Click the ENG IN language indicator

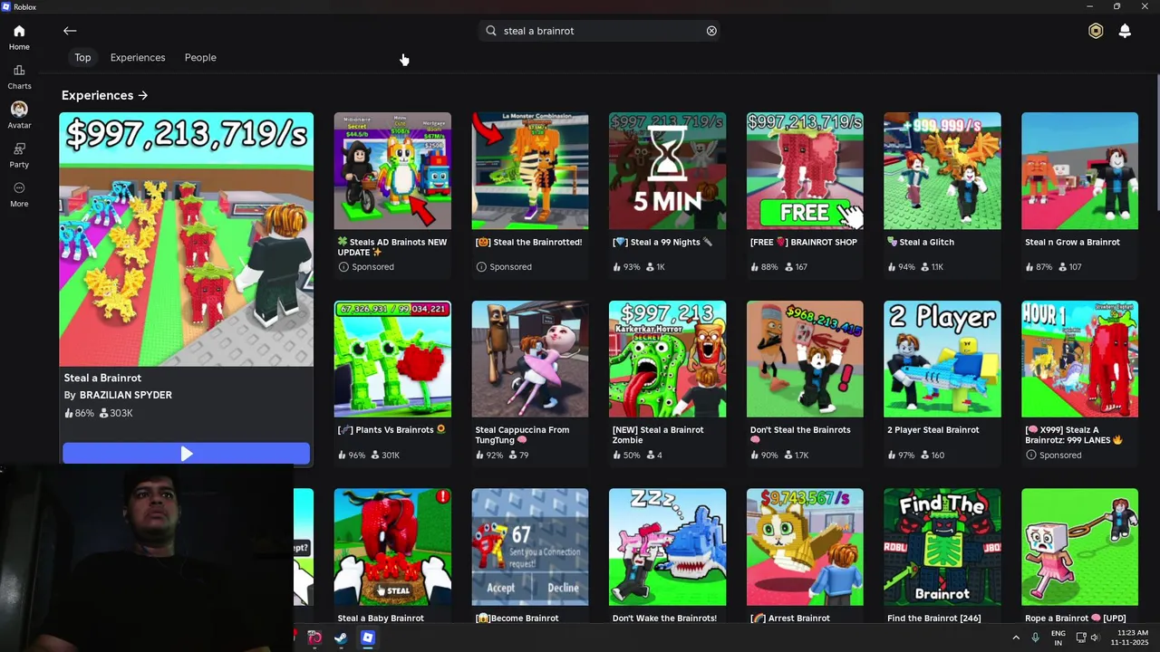1058,638
